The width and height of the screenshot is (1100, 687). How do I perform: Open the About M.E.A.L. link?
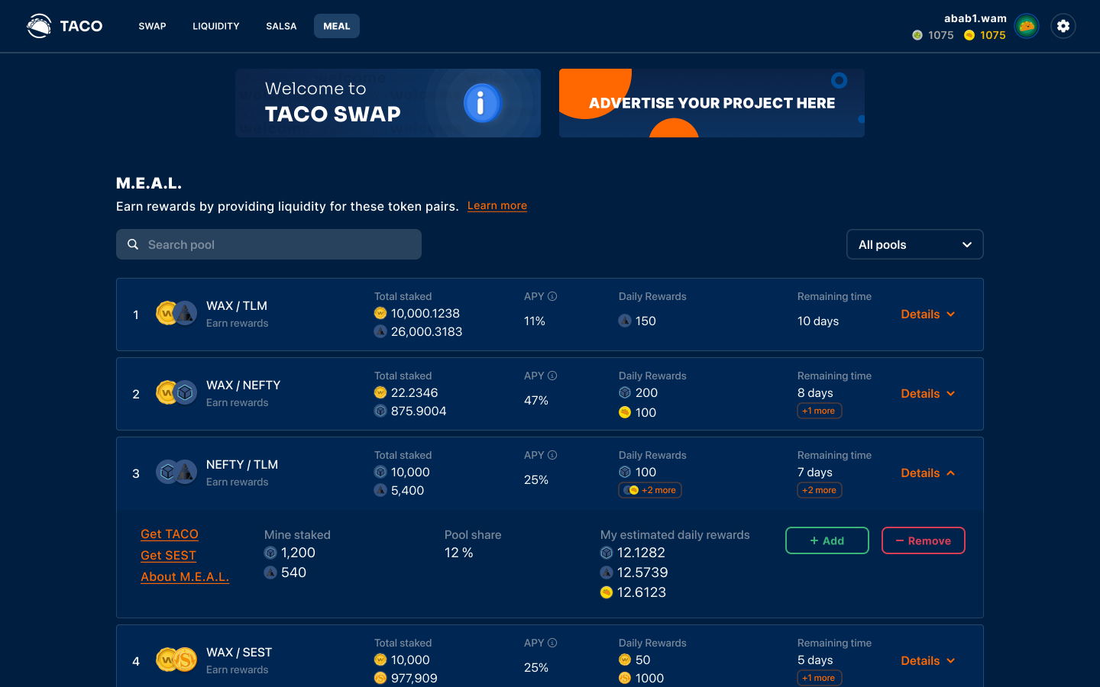(185, 577)
